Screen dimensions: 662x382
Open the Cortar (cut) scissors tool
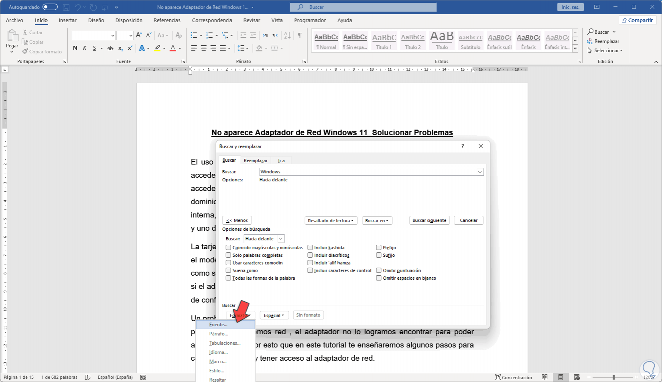point(32,32)
